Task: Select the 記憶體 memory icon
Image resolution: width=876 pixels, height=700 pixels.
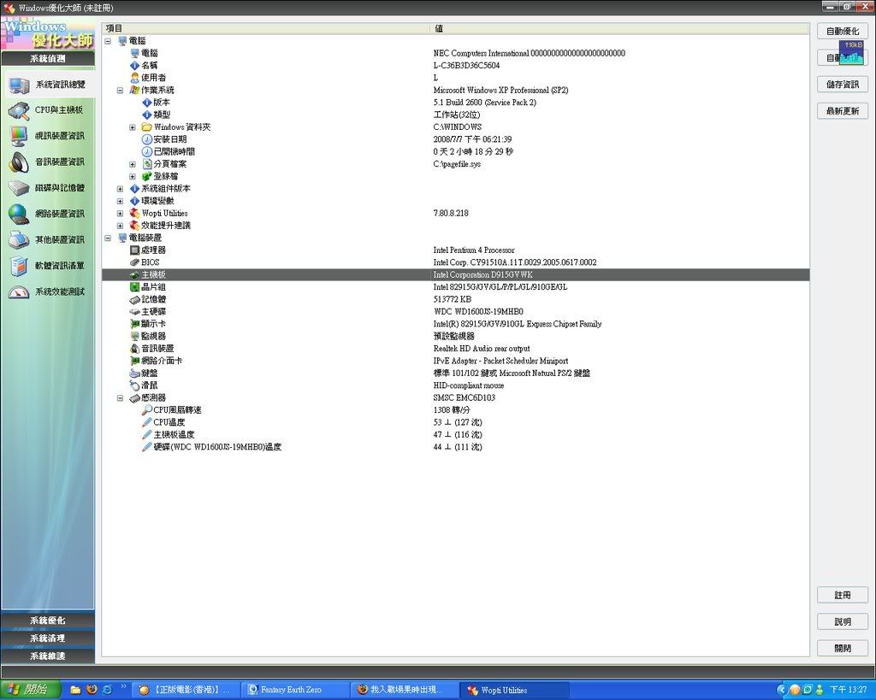Action: pos(134,299)
